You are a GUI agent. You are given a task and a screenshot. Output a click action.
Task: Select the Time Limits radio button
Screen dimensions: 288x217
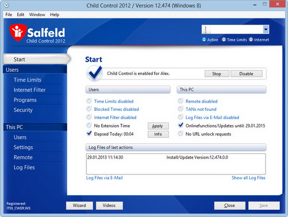click(224, 40)
